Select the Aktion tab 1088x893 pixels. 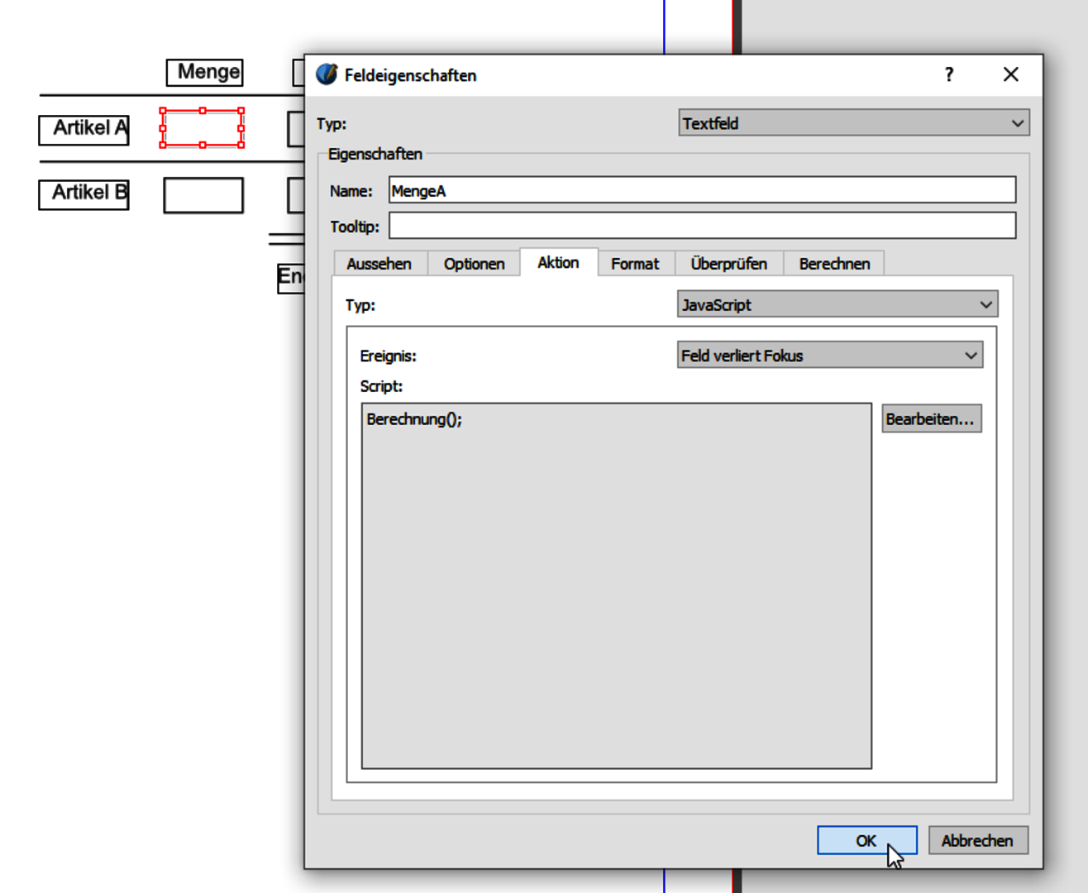(558, 263)
